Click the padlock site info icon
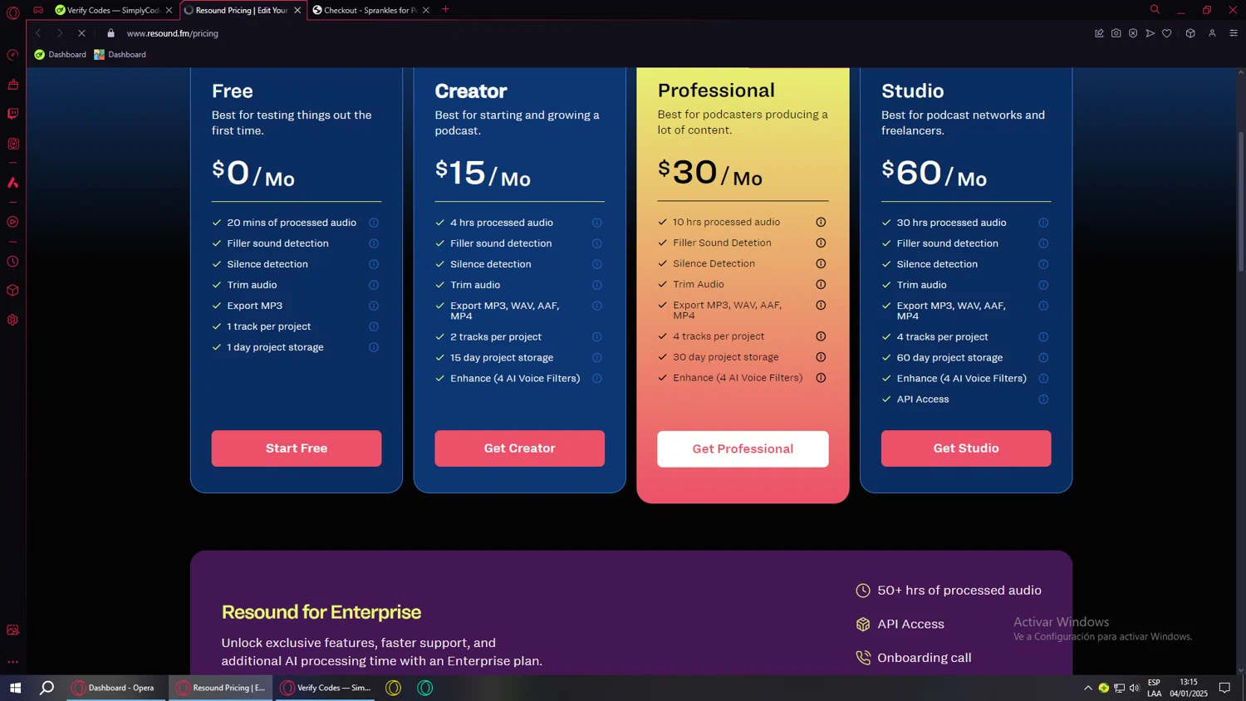 click(x=110, y=33)
